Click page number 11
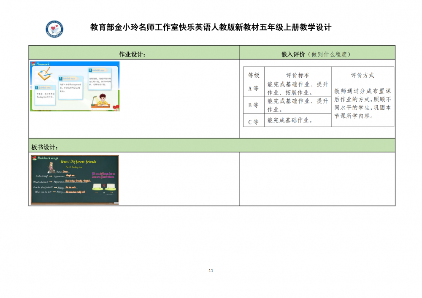 (211, 271)
